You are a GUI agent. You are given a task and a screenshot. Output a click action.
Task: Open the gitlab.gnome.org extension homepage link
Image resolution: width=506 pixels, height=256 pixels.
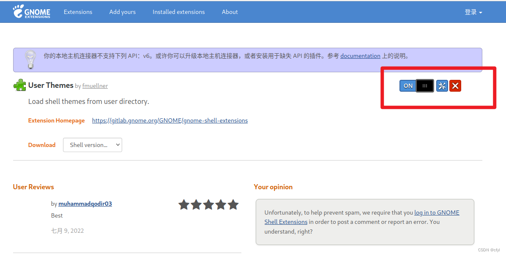pos(170,120)
